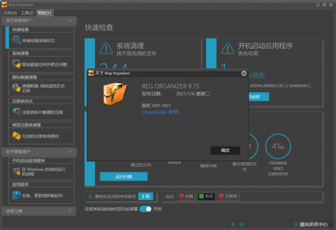Click the 跳转列表 label
Image resolution: width=336 pixels, height=230 pixels.
tap(208, 166)
